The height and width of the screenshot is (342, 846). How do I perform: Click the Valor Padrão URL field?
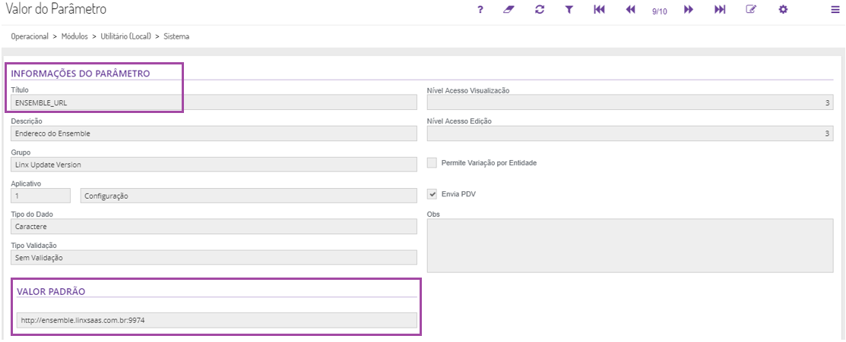tap(216, 321)
